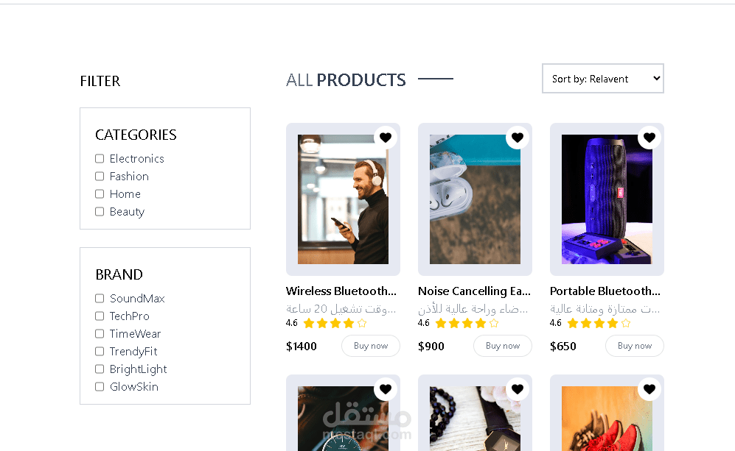Favorite the Wireless Bluetooth headphones with heart icon
This screenshot has height=451, width=735.
[386, 138]
